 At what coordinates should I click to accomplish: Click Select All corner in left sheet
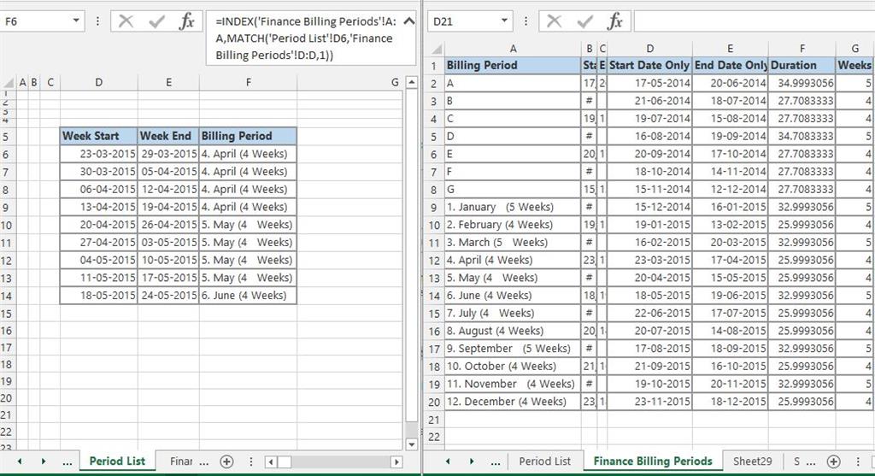(9, 83)
